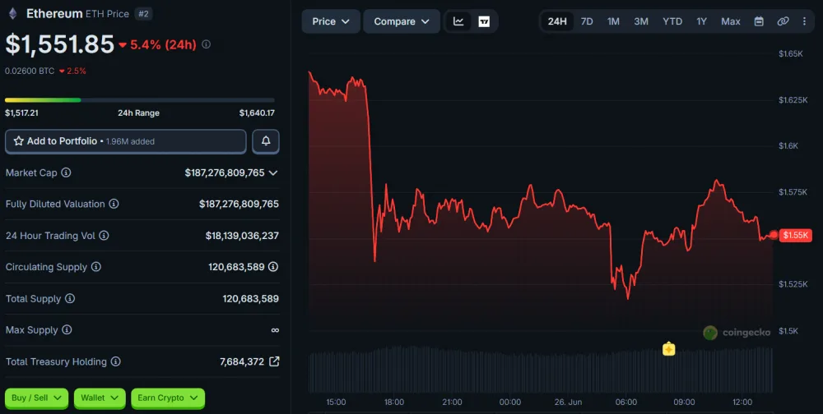Click the #2 rank badge
Screen dimensions: 823x414
143,14
